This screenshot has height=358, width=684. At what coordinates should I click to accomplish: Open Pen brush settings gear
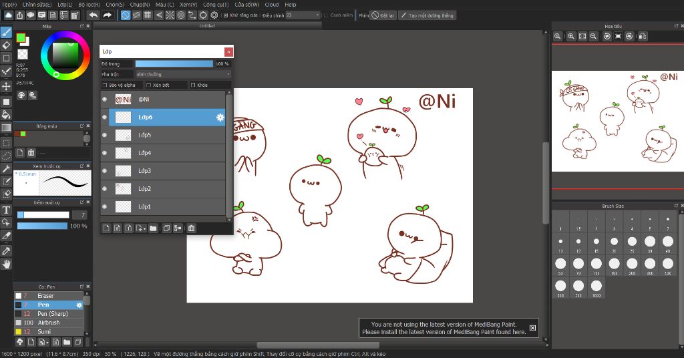click(x=79, y=305)
